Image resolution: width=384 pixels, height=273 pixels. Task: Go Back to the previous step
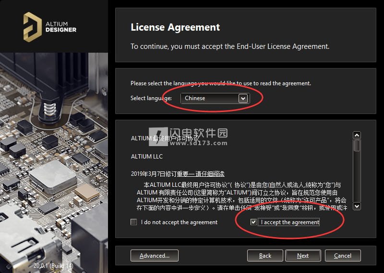pos(265,256)
